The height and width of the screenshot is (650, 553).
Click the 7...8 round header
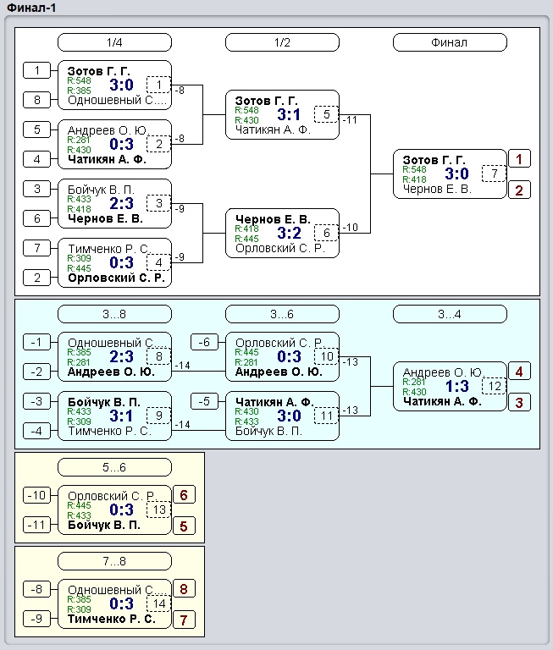click(114, 561)
